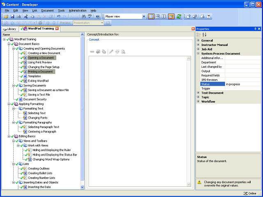Sort properties alphabetically with A-Z icon

click(204, 34)
